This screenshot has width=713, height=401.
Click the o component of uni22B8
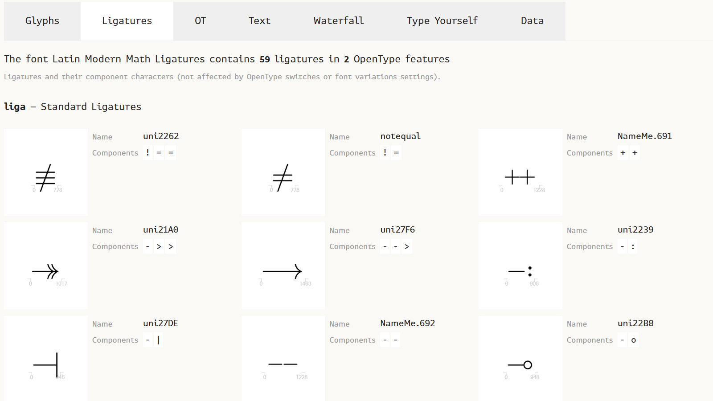tap(634, 340)
